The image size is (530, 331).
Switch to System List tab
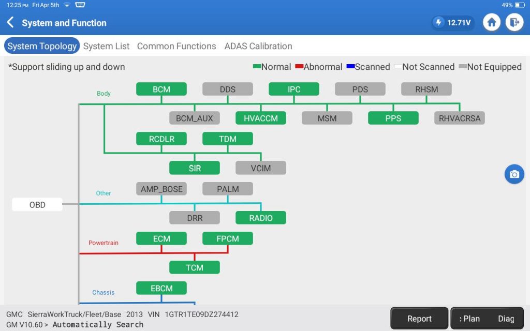[106, 46]
